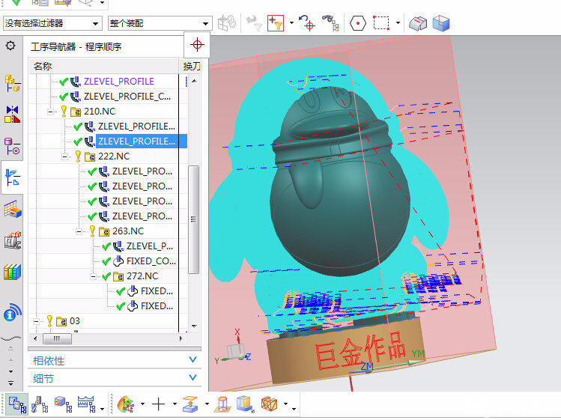This screenshot has width=561, height=420.
Task: Switch to Geometry View icon
Action: tap(63, 404)
